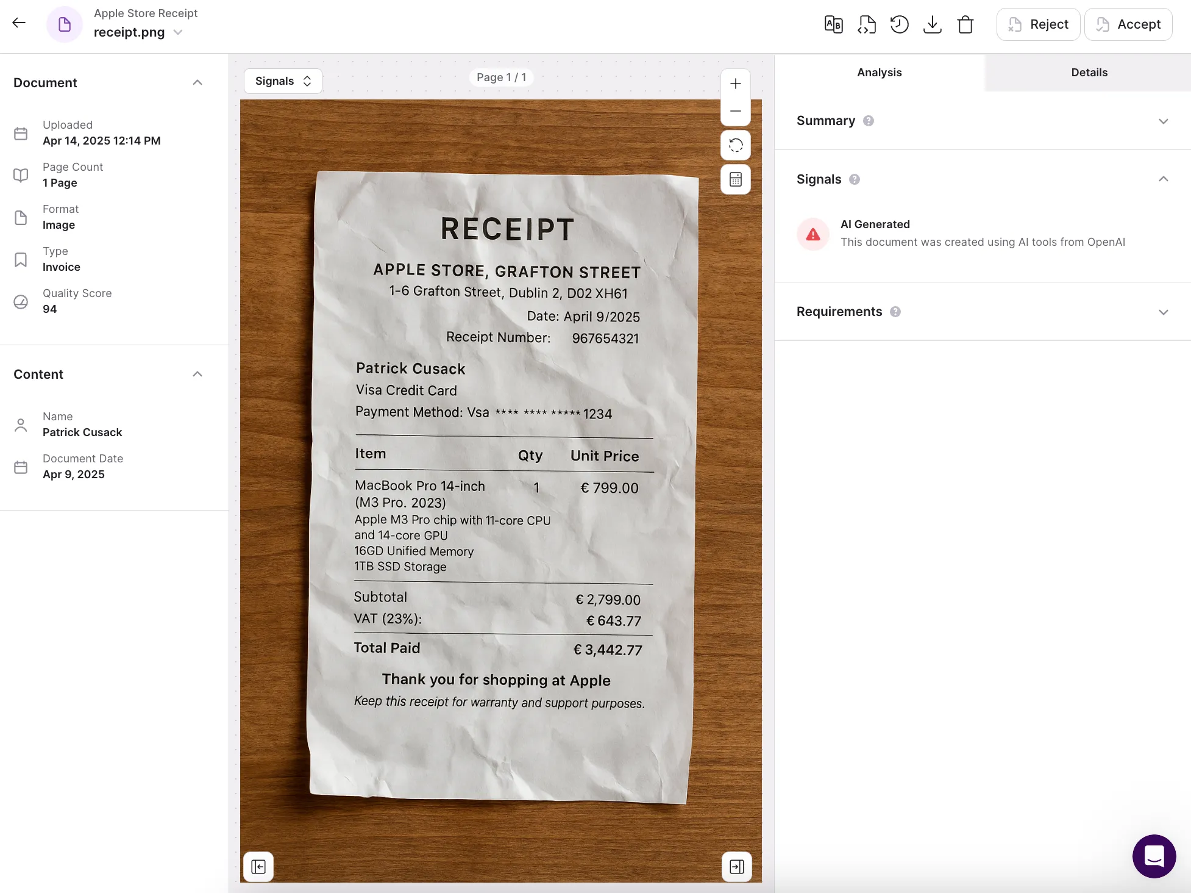The height and width of the screenshot is (893, 1191).
Task: Download the receipt document
Action: coord(932,24)
